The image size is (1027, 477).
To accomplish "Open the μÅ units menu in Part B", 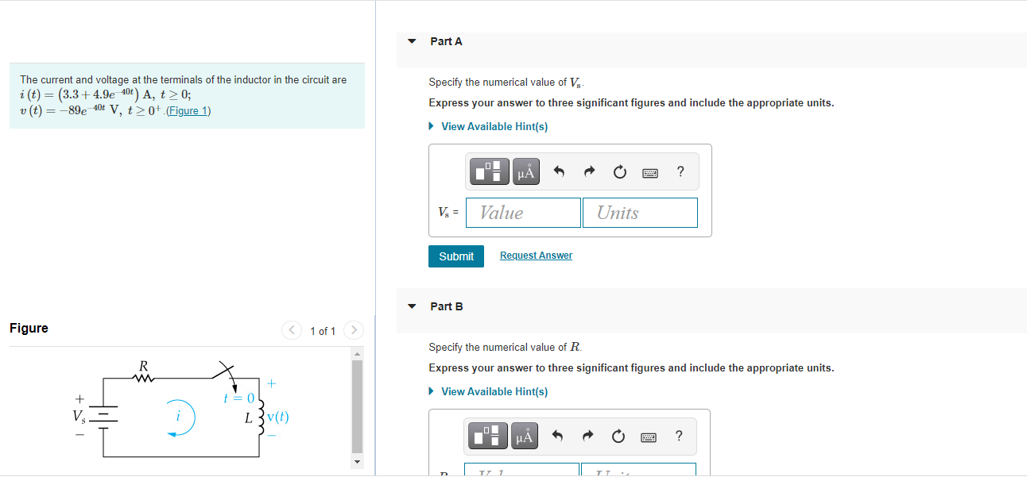I will [x=525, y=435].
